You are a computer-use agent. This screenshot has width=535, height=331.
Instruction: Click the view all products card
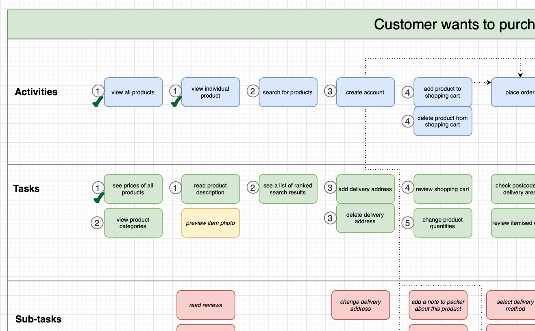133,92
